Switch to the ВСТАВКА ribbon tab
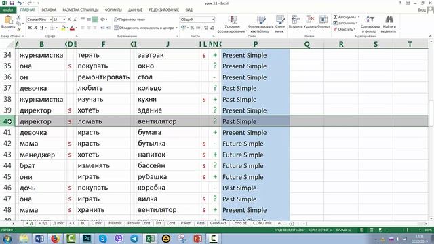The height and width of the screenshot is (244, 434). [49, 10]
